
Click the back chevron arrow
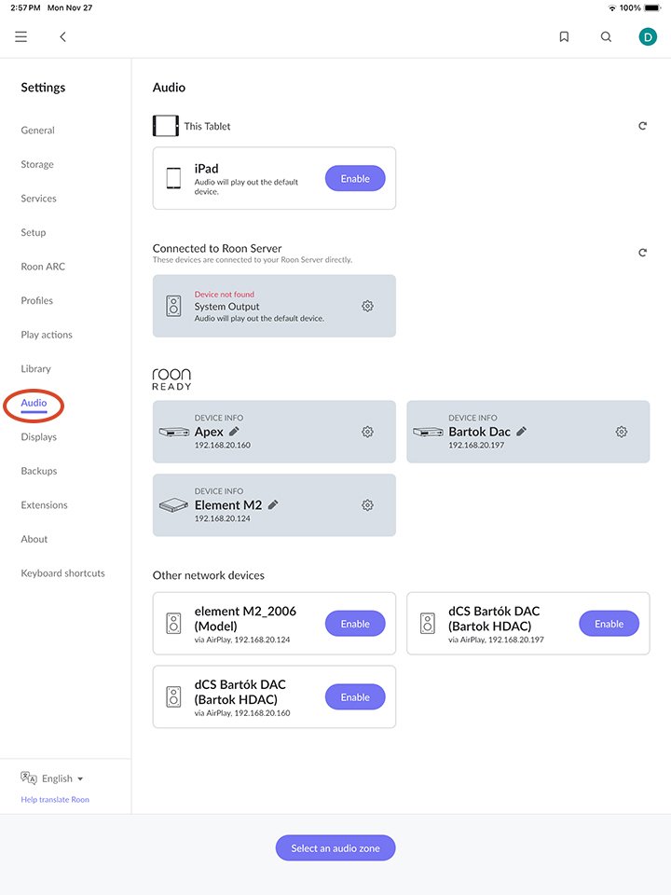point(62,36)
